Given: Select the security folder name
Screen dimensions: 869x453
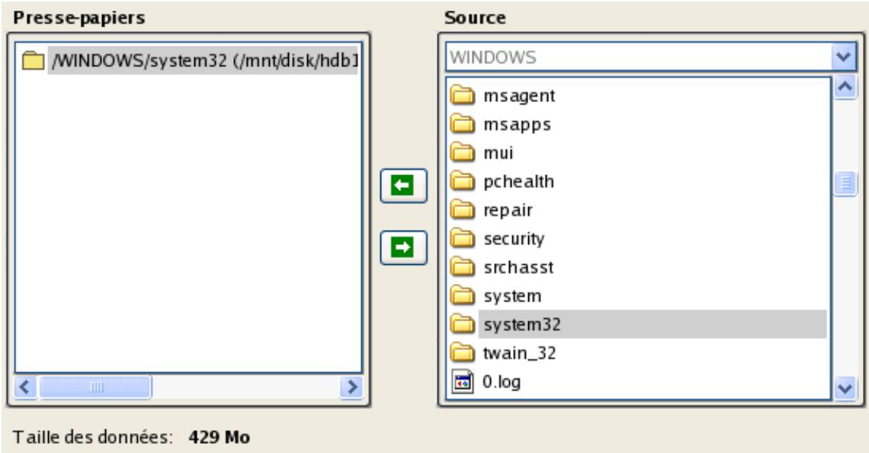Looking at the screenshot, I should click(x=514, y=239).
